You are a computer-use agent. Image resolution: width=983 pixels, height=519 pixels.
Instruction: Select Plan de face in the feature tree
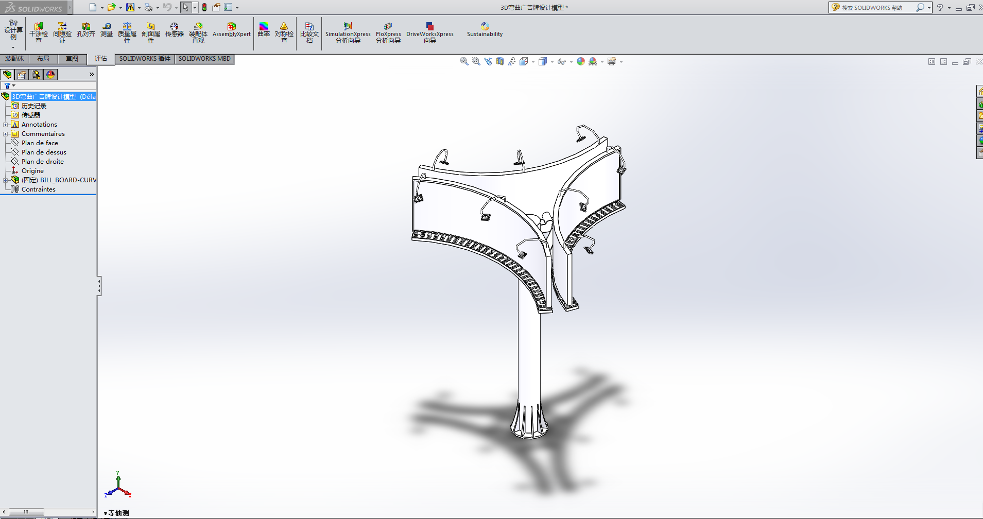[40, 143]
